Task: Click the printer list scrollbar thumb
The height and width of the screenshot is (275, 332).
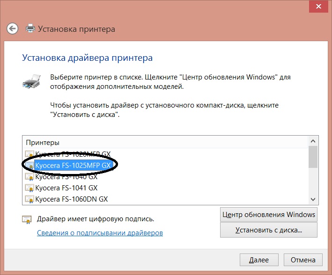Action: click(313, 157)
